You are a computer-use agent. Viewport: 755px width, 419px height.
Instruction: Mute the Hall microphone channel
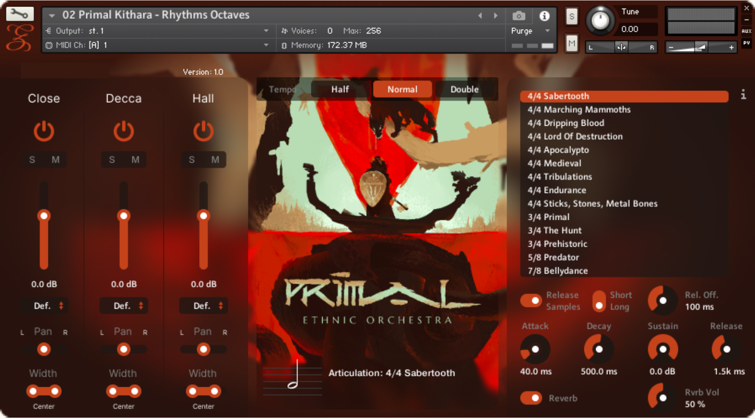point(215,160)
